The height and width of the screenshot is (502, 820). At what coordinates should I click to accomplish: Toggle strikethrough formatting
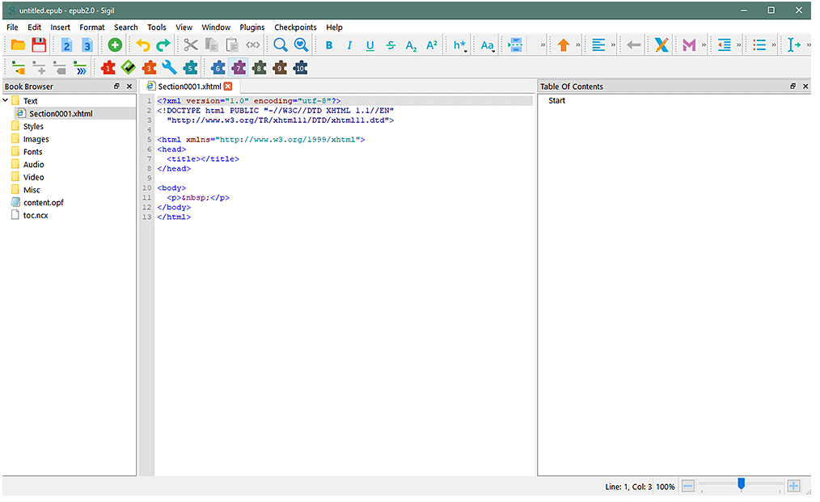[391, 45]
